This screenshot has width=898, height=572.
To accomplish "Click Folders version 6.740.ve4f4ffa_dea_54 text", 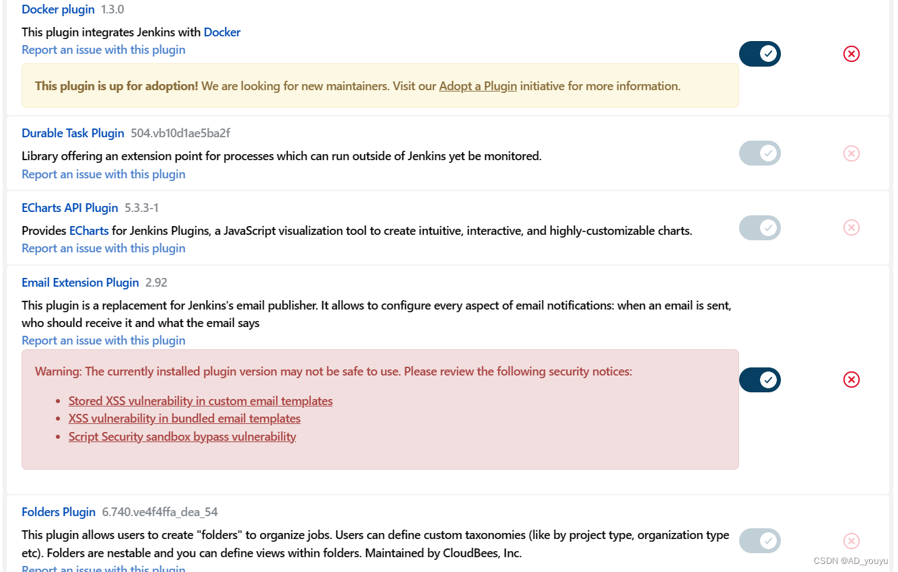I will (x=160, y=512).
